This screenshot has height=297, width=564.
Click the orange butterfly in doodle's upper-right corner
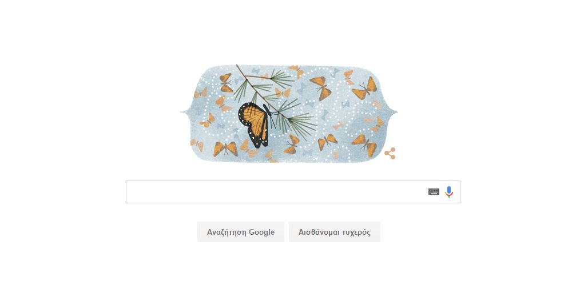tap(365, 89)
